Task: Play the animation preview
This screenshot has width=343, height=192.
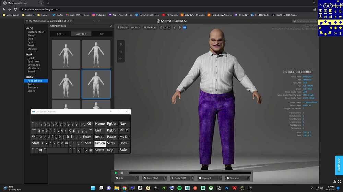Action: (116, 173)
